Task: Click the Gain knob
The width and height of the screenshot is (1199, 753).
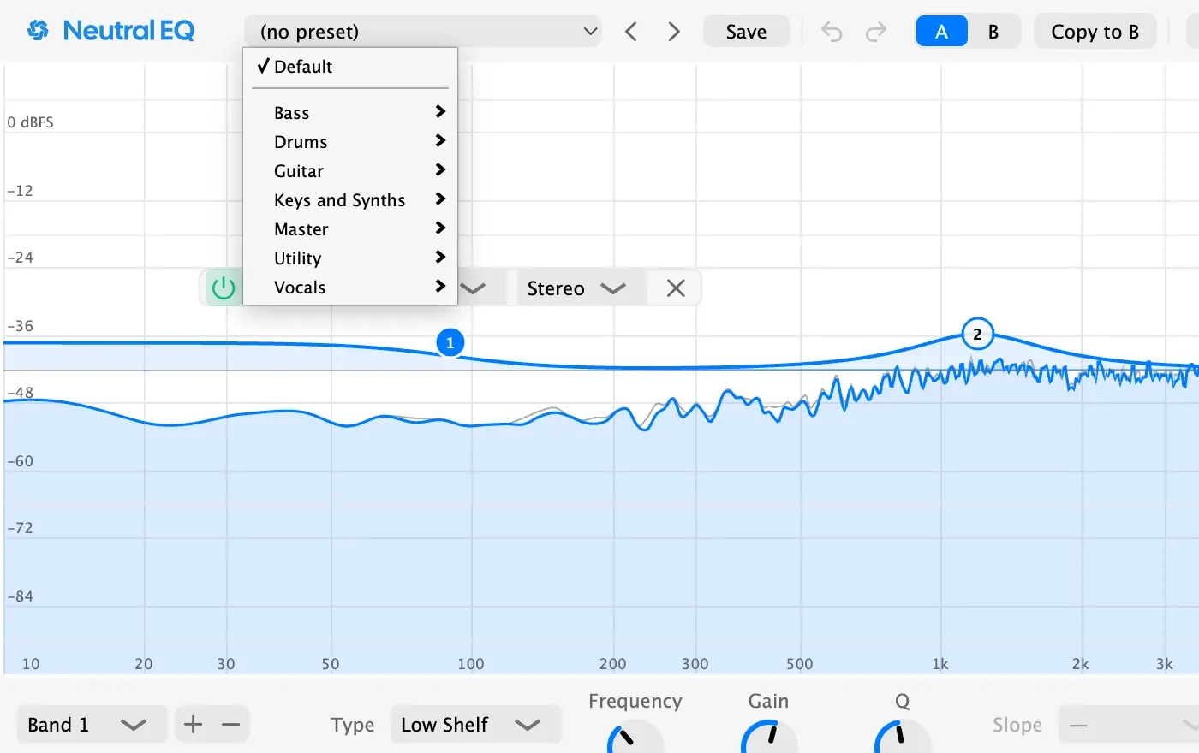Action: [x=769, y=738]
